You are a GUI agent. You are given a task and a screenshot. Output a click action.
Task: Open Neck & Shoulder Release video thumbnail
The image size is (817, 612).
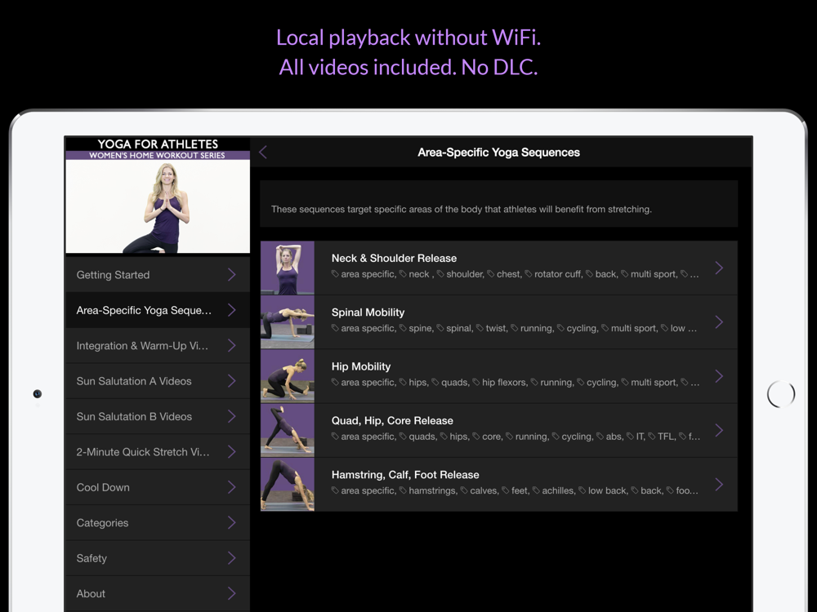tap(288, 268)
